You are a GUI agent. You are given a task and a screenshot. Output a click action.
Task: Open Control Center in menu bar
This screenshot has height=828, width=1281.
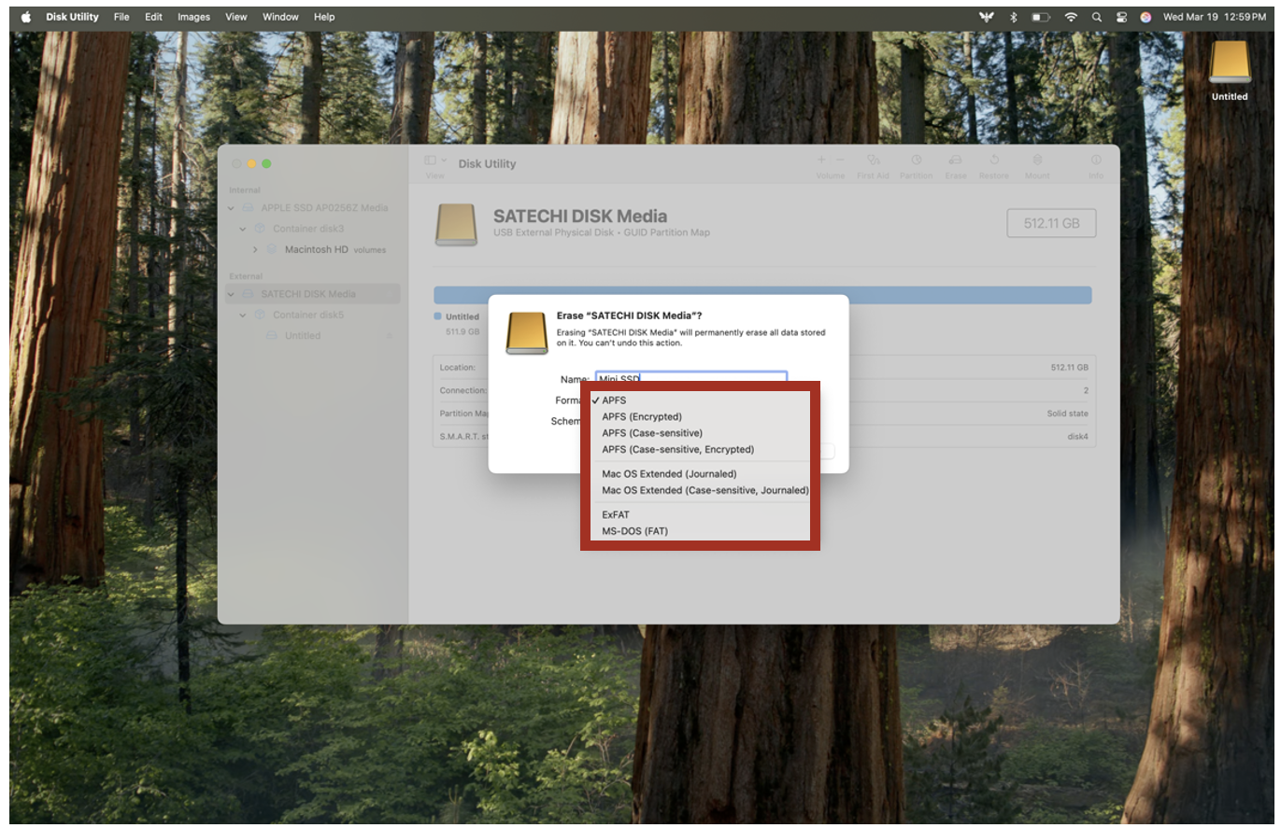(1121, 17)
